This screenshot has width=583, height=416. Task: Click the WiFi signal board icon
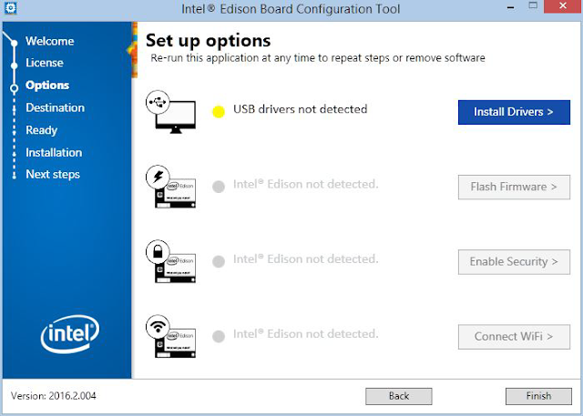[171, 337]
